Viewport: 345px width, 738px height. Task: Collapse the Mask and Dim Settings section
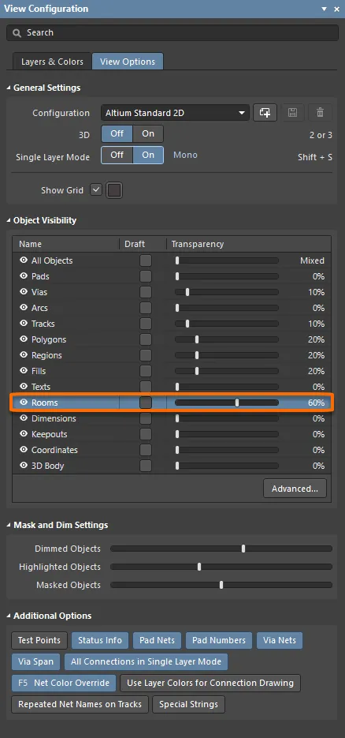[9, 525]
